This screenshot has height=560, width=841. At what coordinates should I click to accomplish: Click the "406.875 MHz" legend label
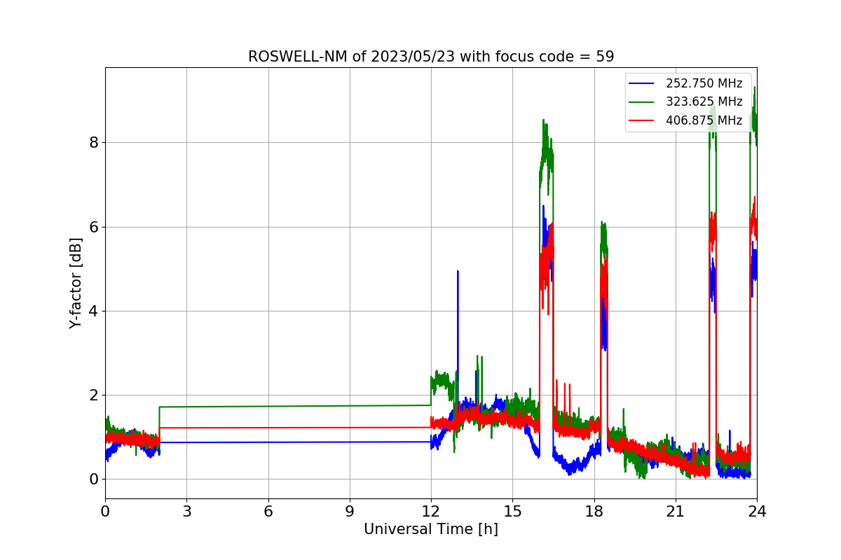[x=704, y=120]
